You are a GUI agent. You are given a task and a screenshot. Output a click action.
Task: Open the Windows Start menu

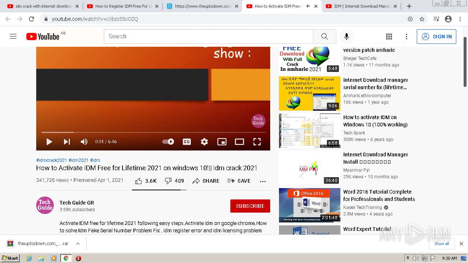coord(10,258)
